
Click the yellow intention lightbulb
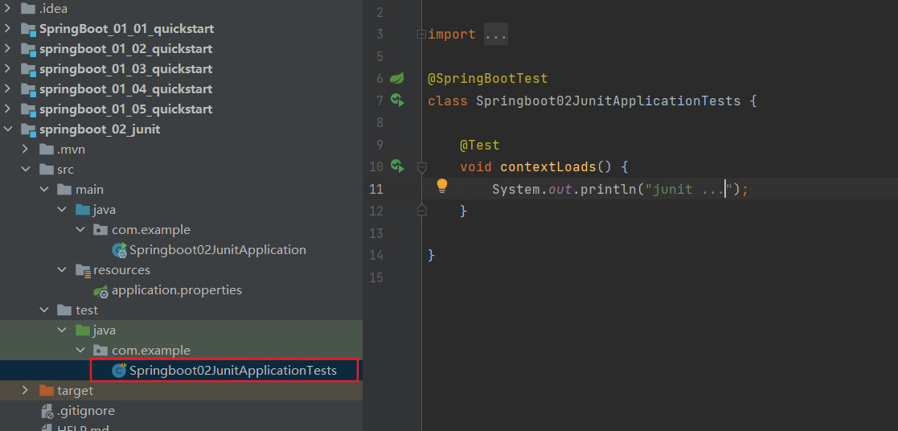[441, 186]
